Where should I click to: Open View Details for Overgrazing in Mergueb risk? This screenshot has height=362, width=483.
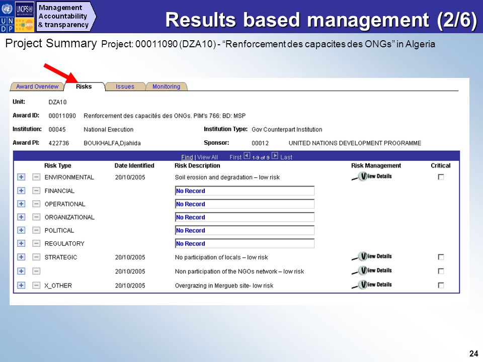click(372, 285)
